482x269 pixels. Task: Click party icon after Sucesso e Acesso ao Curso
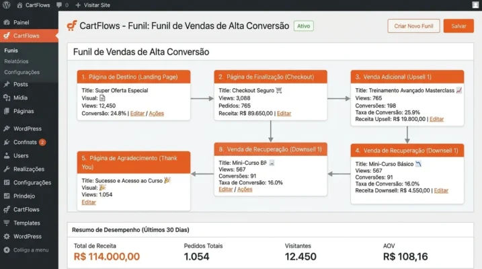tap(167, 180)
